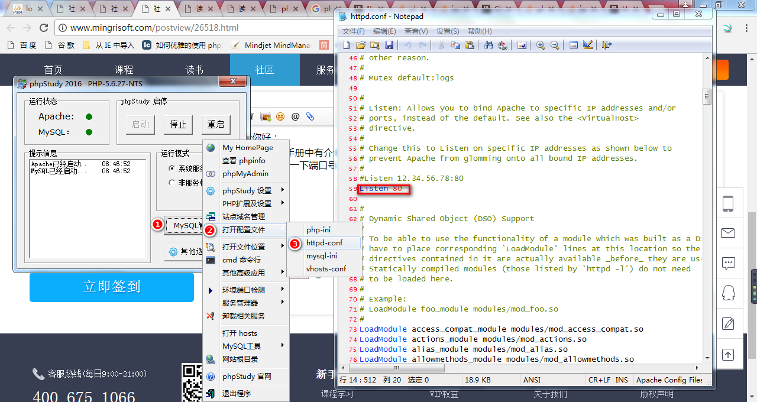The image size is (757, 402).
Task: Open 设置(S) menu in Notepad
Action: tap(448, 31)
